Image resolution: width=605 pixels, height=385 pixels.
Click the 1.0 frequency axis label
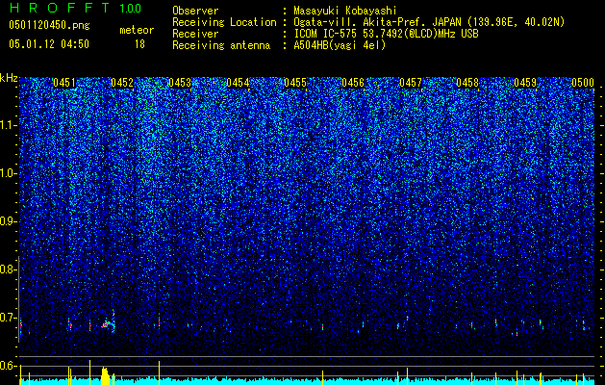point(8,173)
